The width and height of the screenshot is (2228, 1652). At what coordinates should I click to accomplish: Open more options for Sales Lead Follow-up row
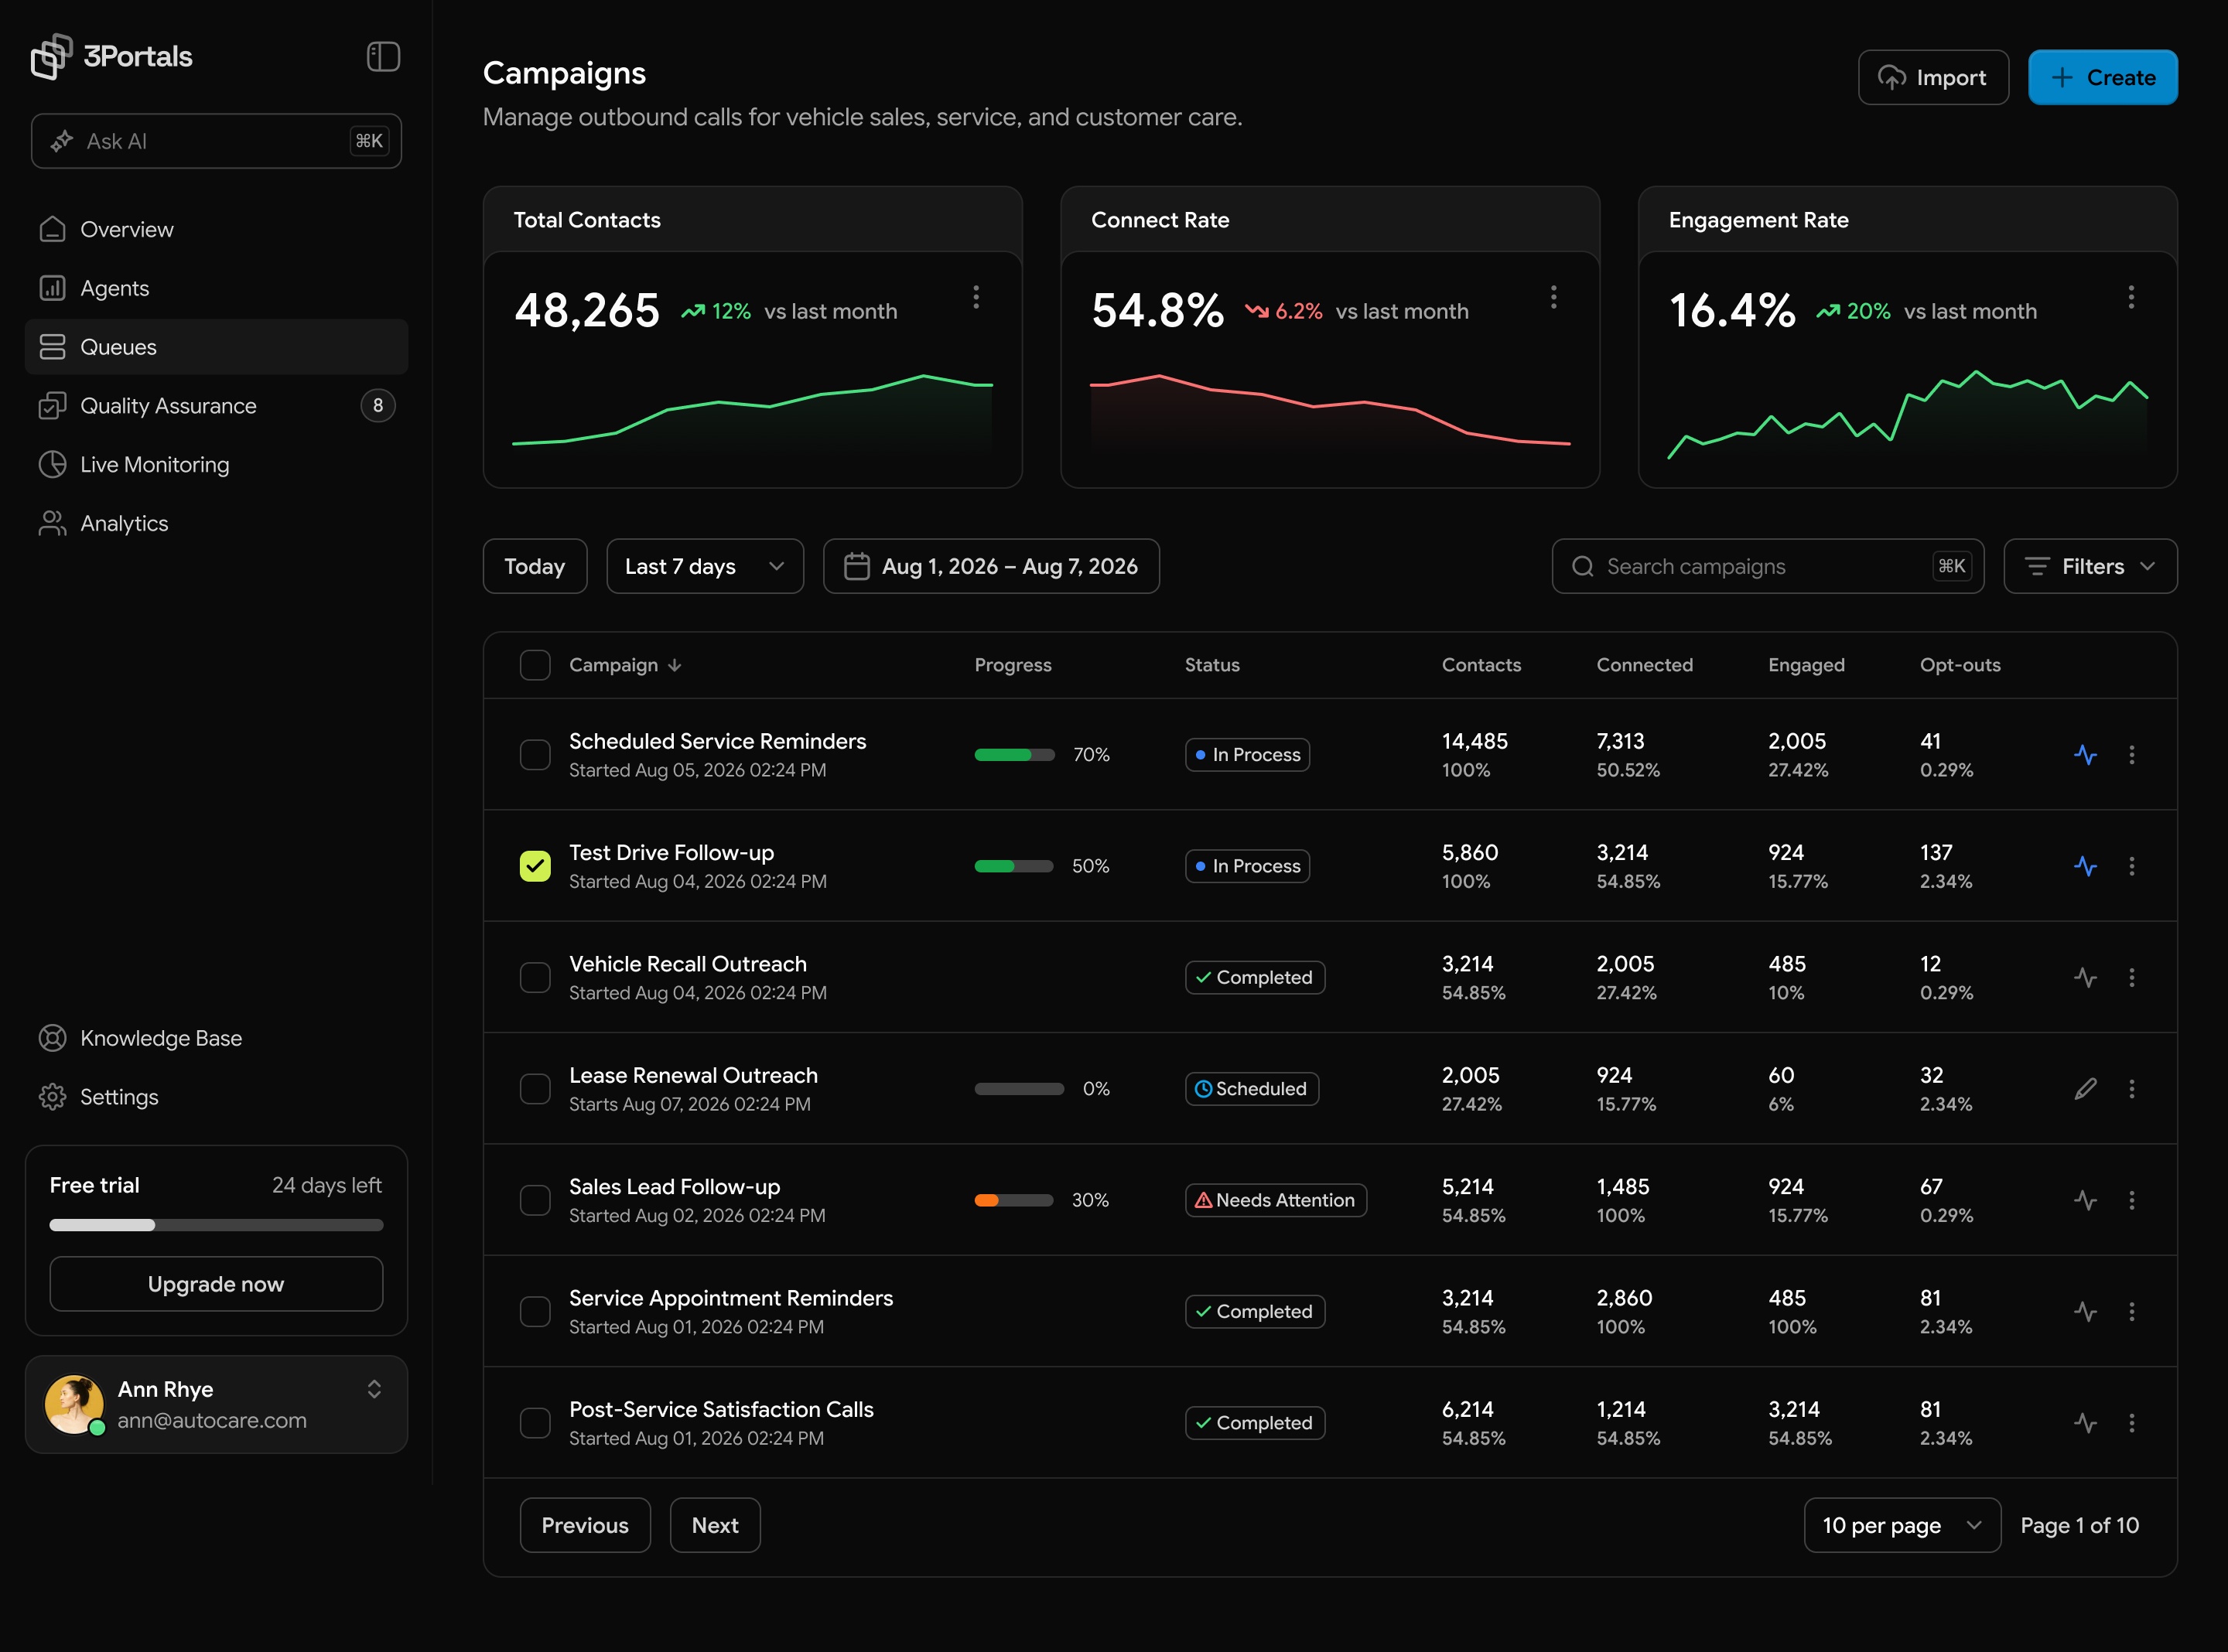[x=2131, y=1200]
